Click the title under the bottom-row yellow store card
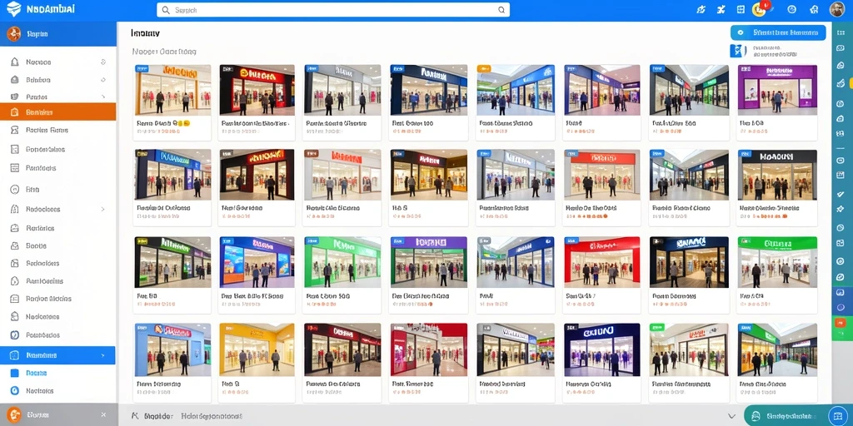Image resolution: width=853 pixels, height=426 pixels. (231, 384)
